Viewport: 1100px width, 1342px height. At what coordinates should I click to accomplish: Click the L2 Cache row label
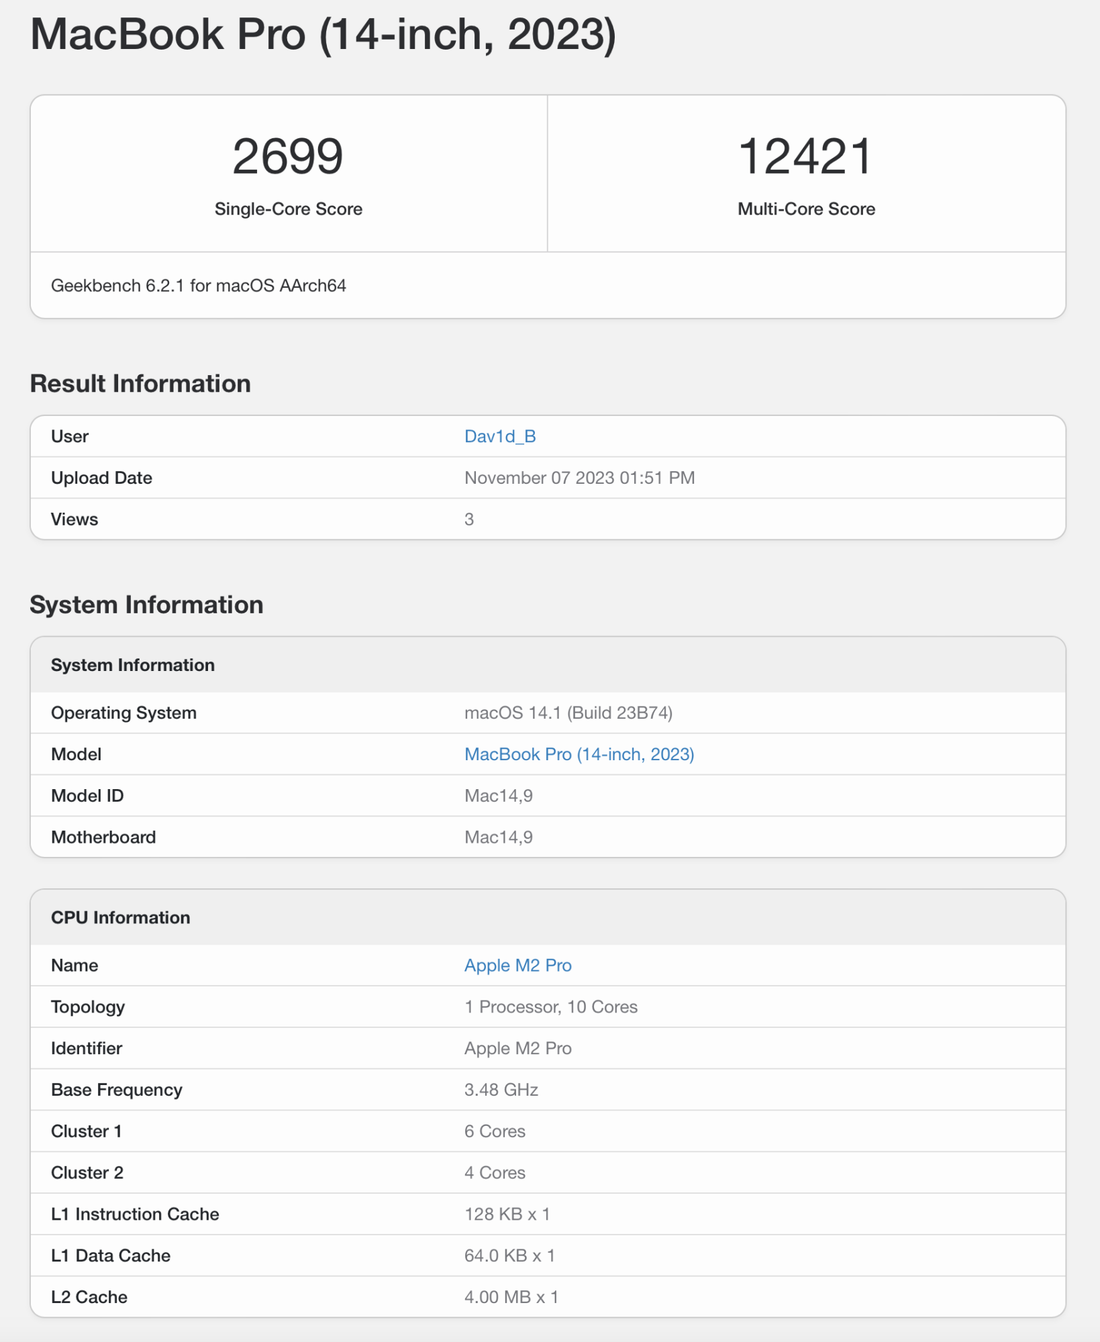coord(89,1297)
